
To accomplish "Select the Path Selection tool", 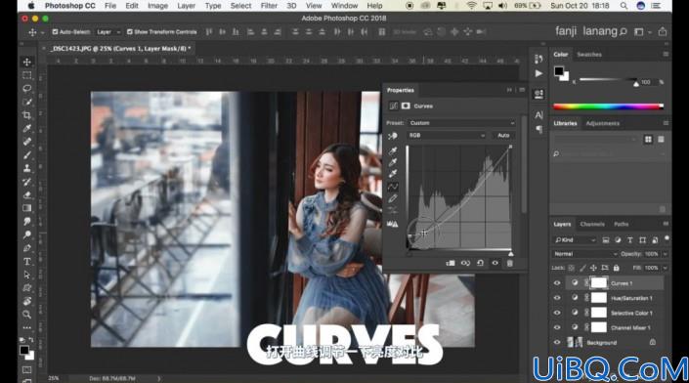I will click(x=27, y=275).
